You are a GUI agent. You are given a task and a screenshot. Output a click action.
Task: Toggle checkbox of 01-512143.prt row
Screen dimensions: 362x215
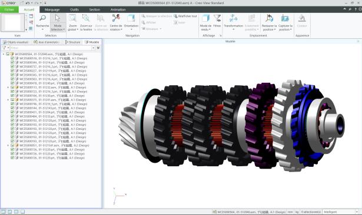point(12,108)
